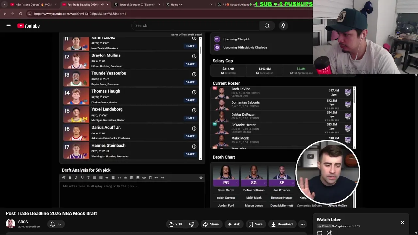Screen dimensions: 418x235
Task: Insert inline code in the editor
Action: pyautogui.click(x=120, y=178)
